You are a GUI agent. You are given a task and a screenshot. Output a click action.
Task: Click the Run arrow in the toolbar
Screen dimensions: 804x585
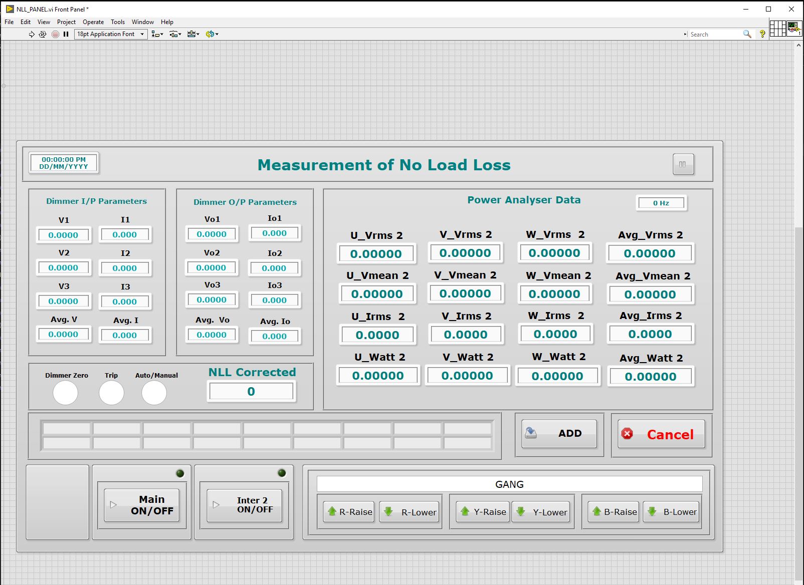click(x=32, y=34)
